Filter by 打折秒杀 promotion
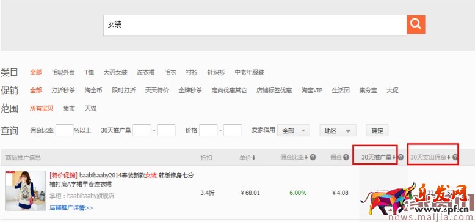This screenshot has width=475, height=222. pyautogui.click(x=63, y=90)
